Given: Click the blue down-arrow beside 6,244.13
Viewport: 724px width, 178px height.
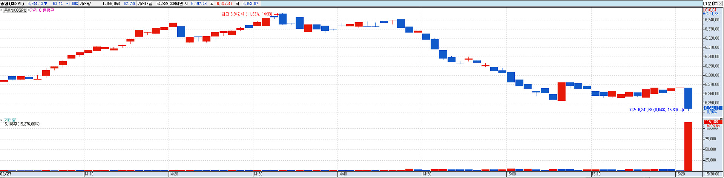Looking at the screenshot, I should pos(46,4).
